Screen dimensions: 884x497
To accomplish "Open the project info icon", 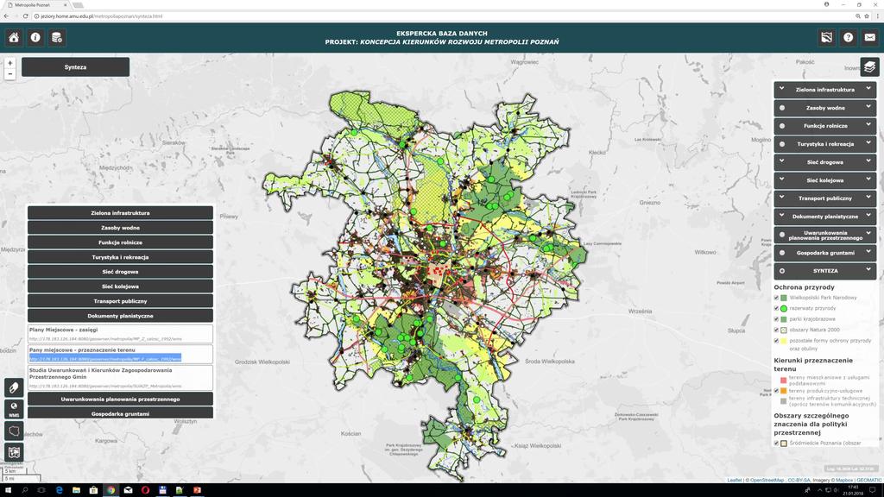I will [x=35, y=38].
